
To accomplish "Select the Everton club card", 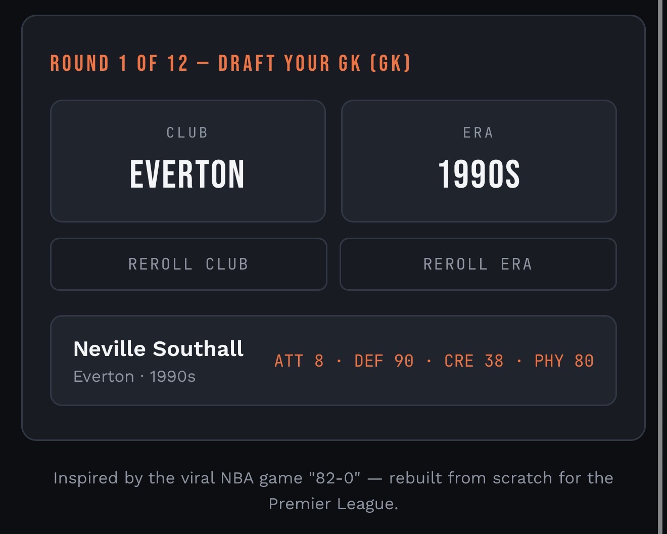I will pyautogui.click(x=188, y=161).
